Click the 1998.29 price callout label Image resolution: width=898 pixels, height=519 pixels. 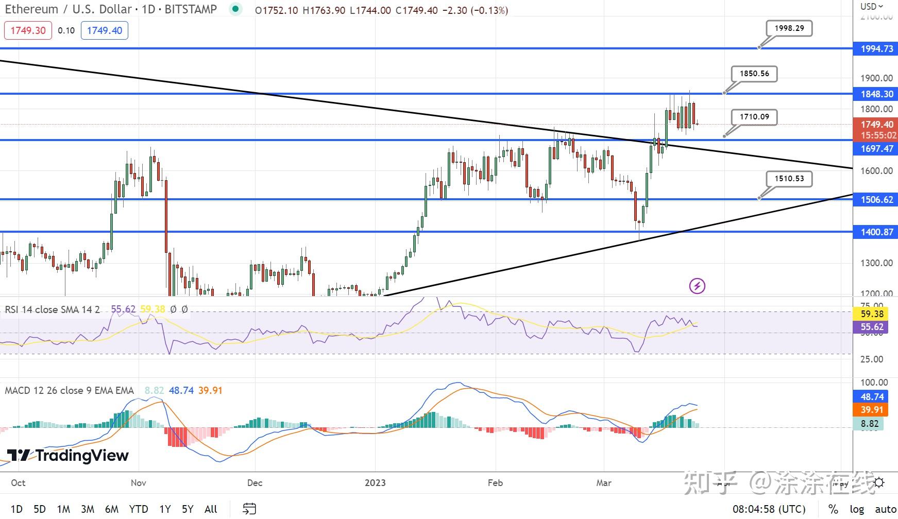coord(789,28)
